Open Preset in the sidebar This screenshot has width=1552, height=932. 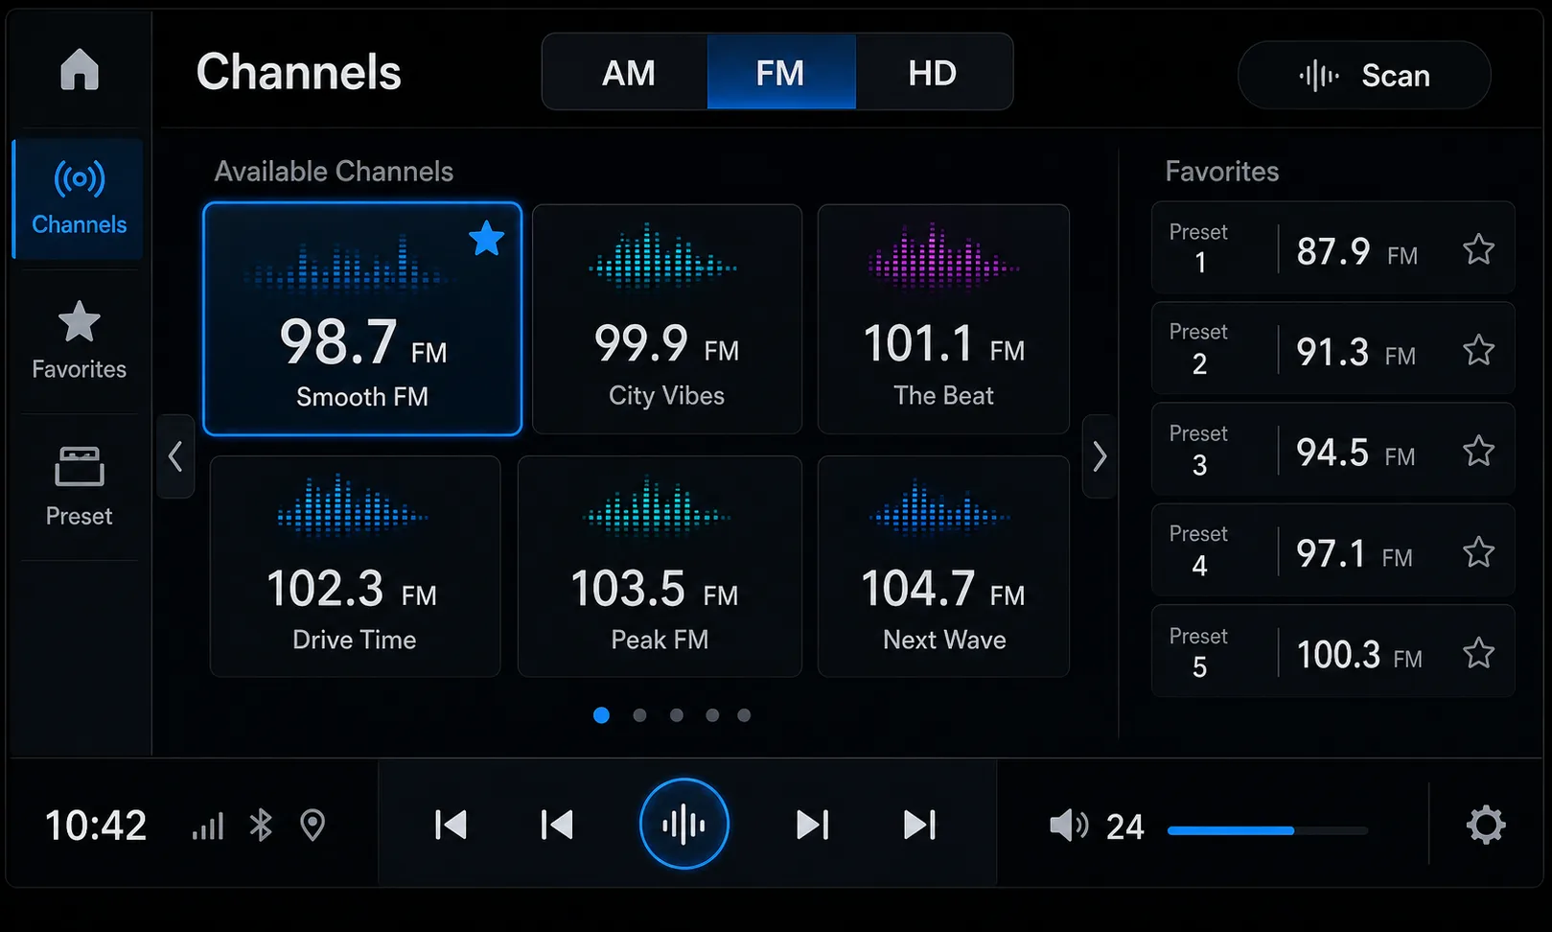coord(79,487)
